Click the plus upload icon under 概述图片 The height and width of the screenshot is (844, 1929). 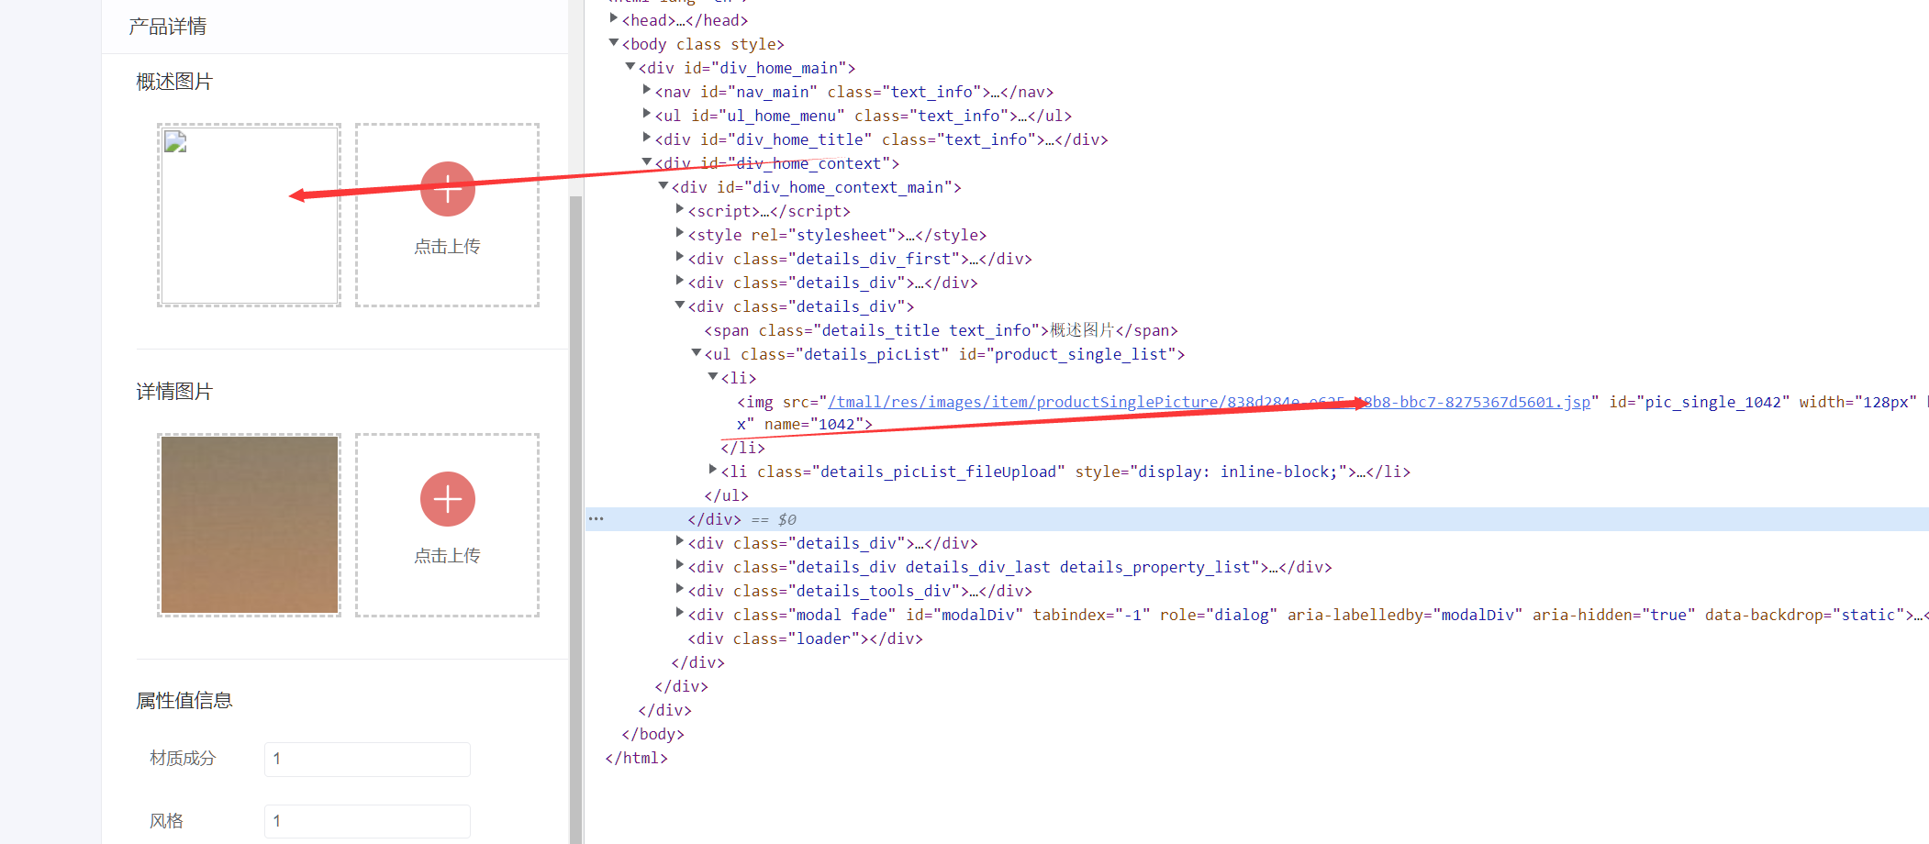pos(448,189)
